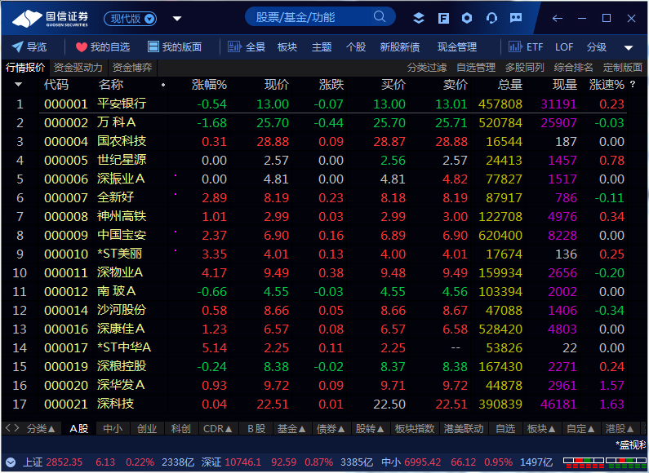Click the layers stack icon in title bar
This screenshot has height=473, width=649.
point(419,18)
